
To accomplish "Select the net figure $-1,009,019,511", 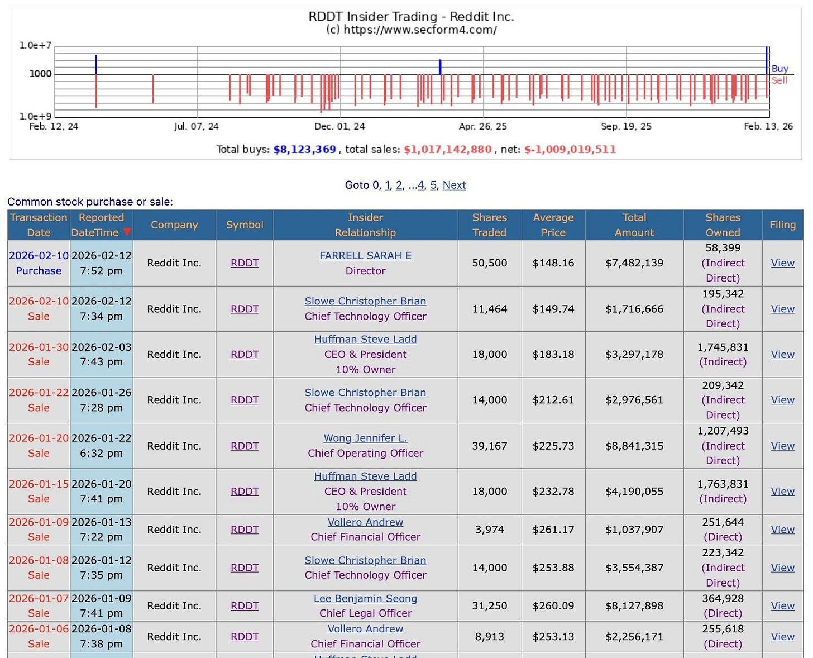I will click(x=570, y=149).
